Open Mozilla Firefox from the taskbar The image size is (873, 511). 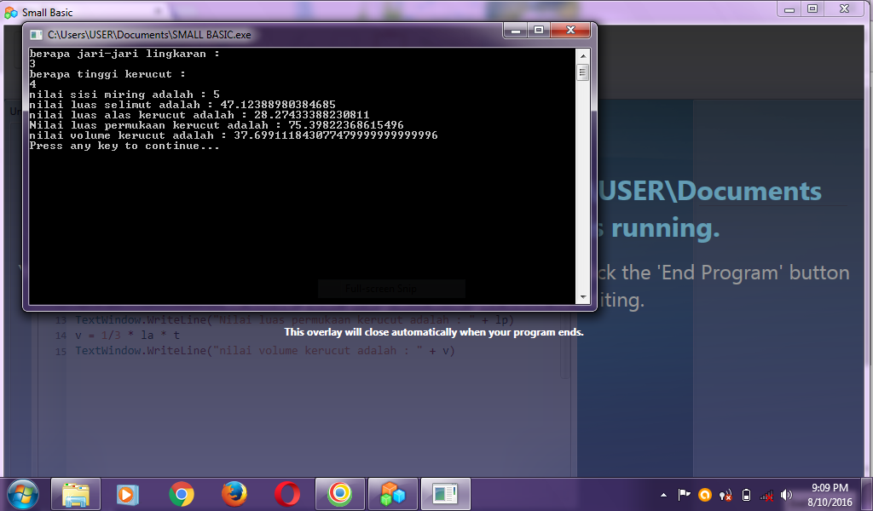(234, 494)
